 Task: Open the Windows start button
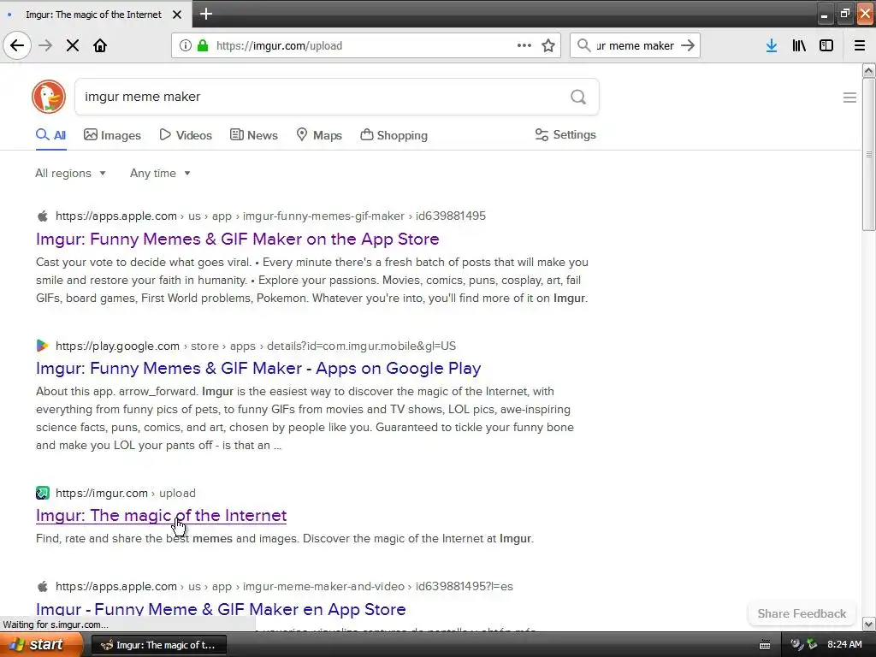coord(42,645)
